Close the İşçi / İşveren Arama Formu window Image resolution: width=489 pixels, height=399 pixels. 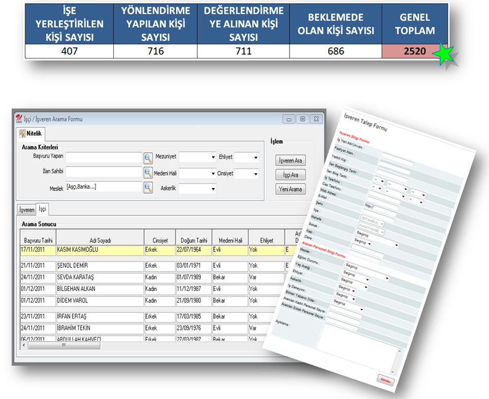pos(316,119)
